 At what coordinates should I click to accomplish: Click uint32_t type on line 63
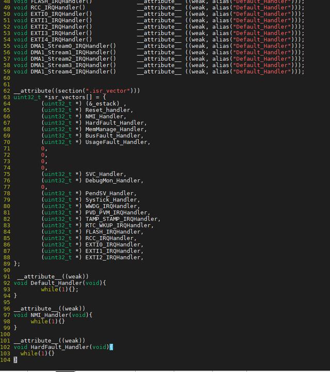click(27, 97)
